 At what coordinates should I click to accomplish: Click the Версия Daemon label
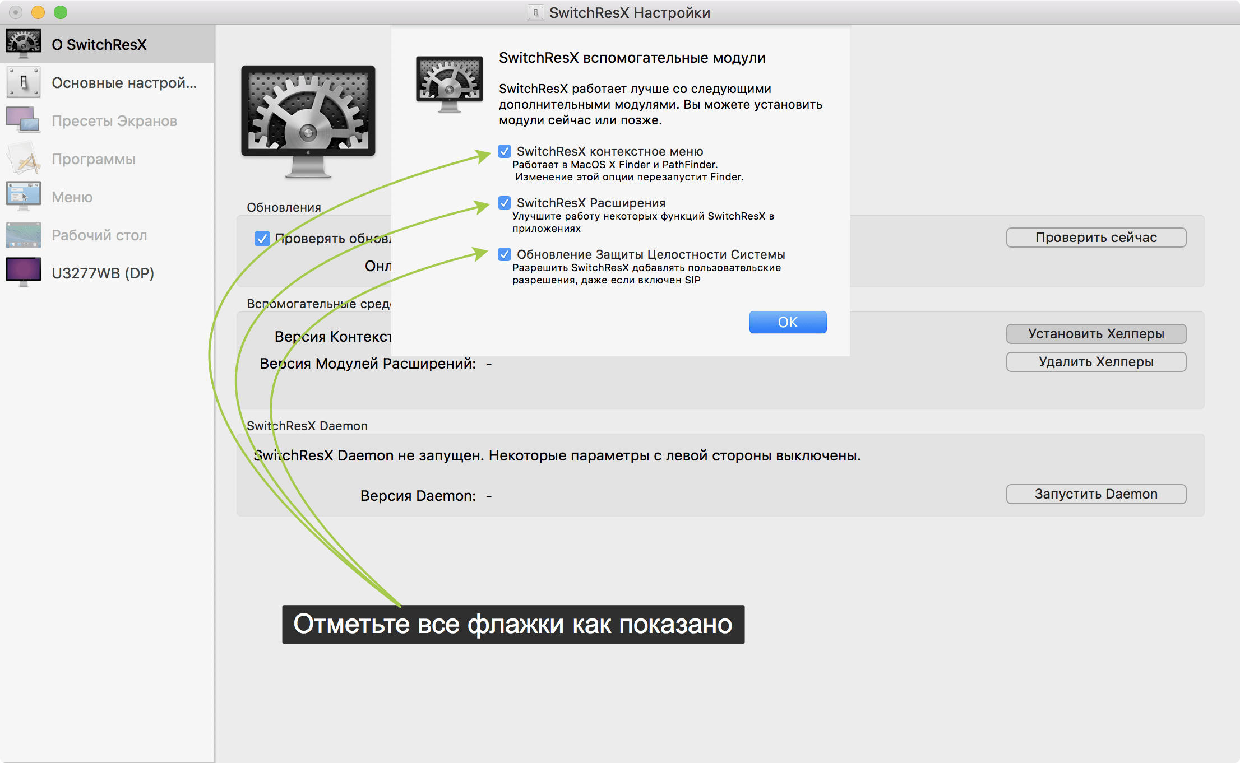pos(418,496)
